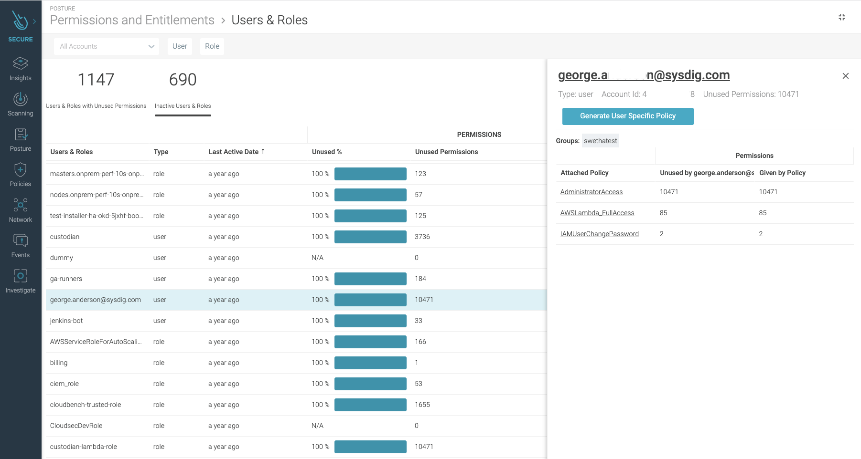The width and height of the screenshot is (861, 459).
Task: Click the 1147 users count
Action: [x=96, y=80]
